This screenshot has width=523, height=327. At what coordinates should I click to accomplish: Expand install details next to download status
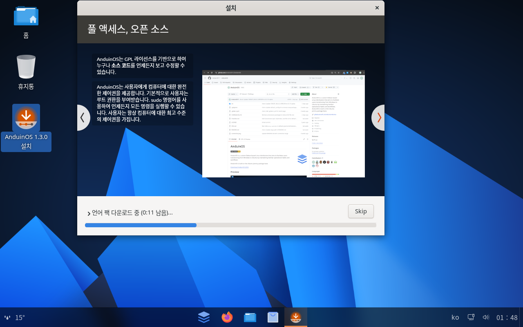(x=89, y=213)
